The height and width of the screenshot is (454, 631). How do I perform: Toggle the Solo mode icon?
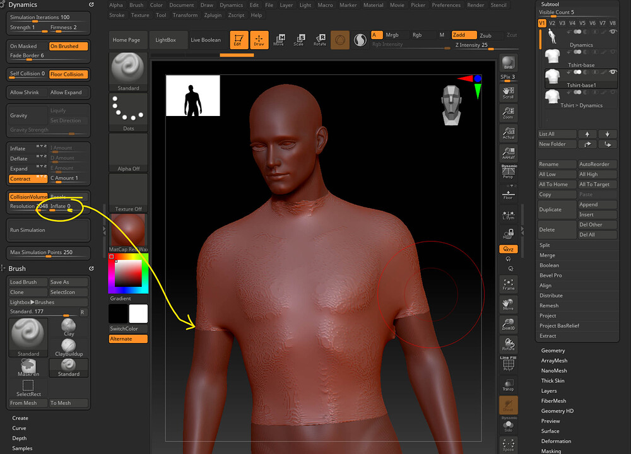click(508, 426)
